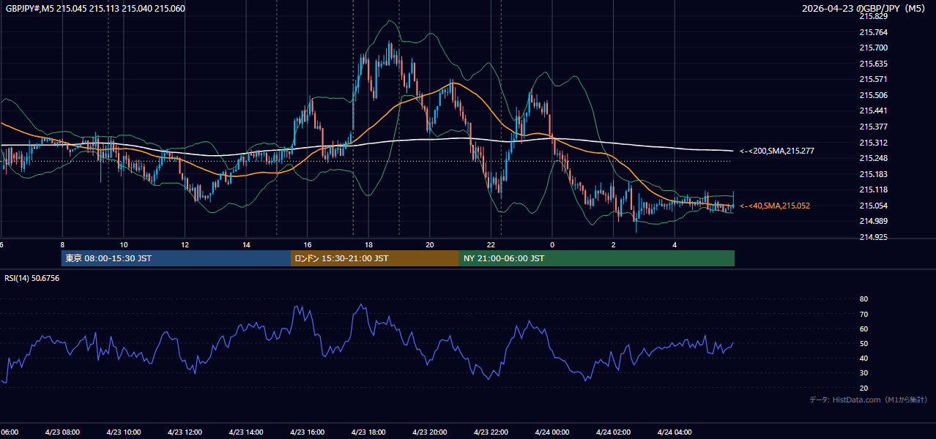Click the 4/23 18:00 bottom time label

(x=368, y=432)
